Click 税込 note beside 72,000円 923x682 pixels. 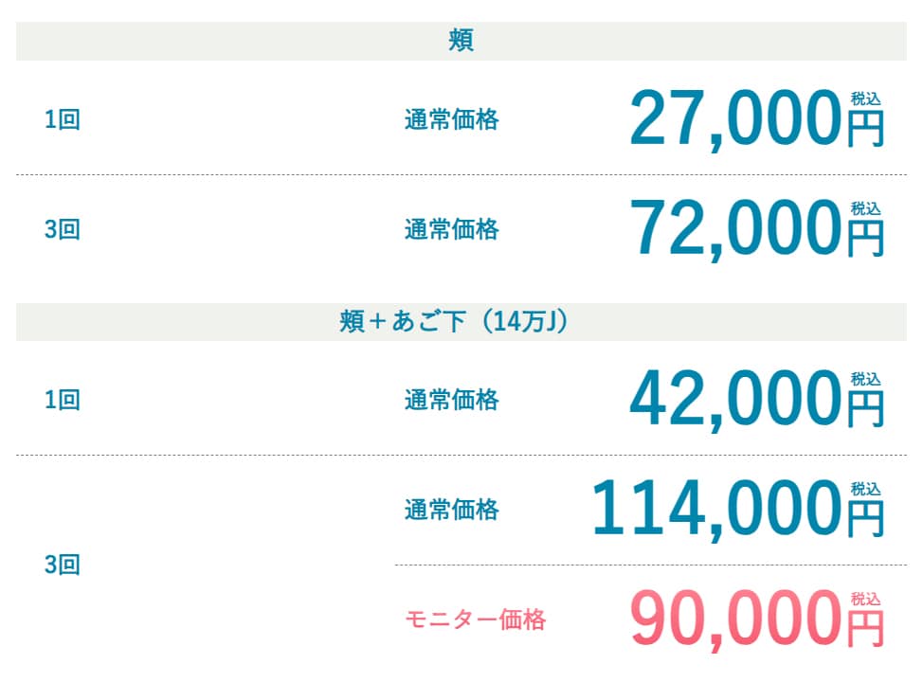pyautogui.click(x=865, y=208)
